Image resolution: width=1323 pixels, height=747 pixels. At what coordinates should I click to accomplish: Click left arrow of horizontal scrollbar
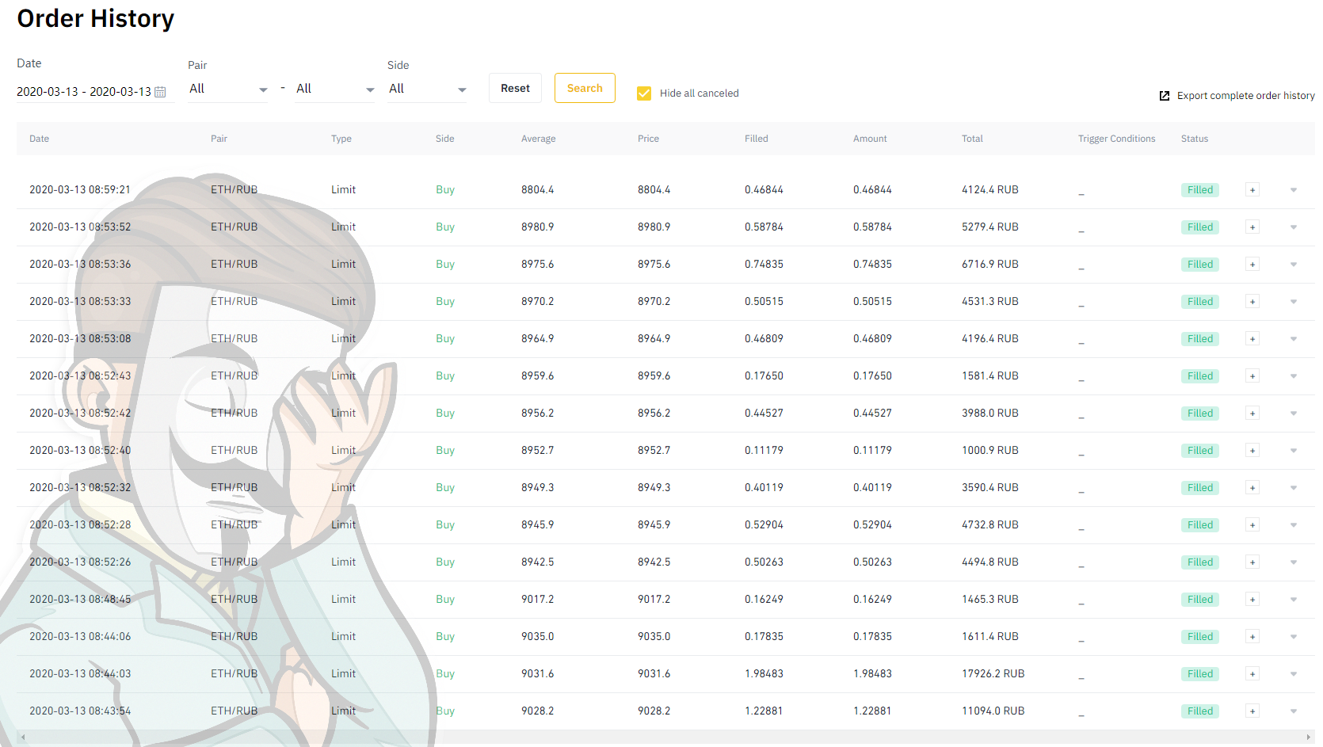coord(23,737)
